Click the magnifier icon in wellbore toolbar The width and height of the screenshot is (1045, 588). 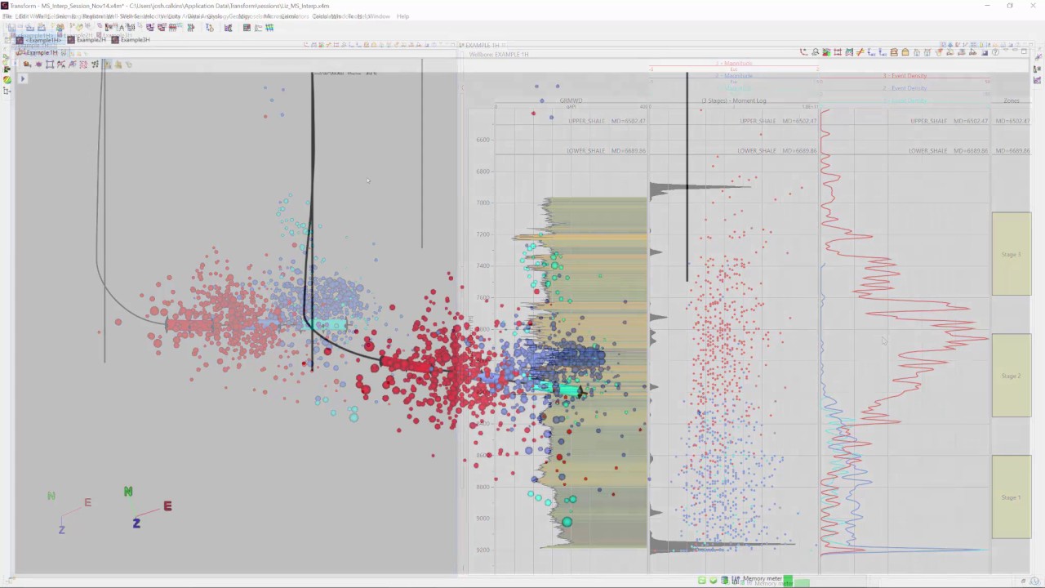pos(816,52)
